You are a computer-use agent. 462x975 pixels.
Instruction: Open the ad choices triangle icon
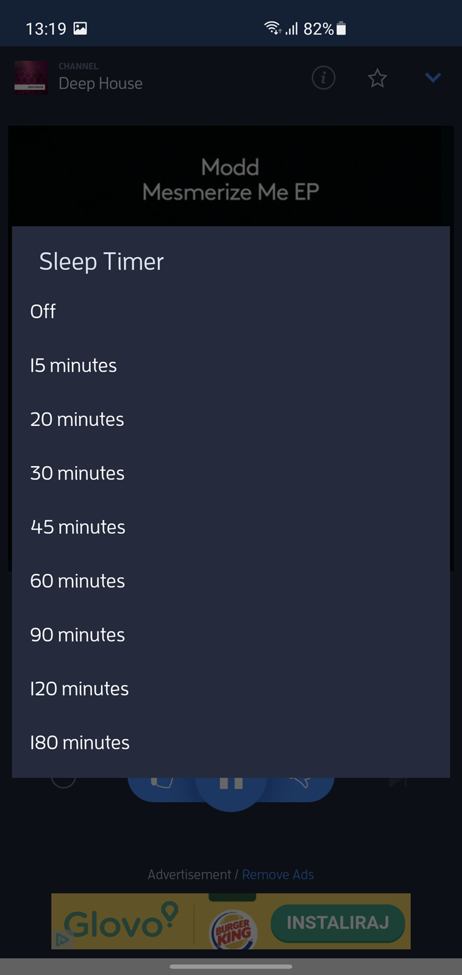tap(62, 940)
